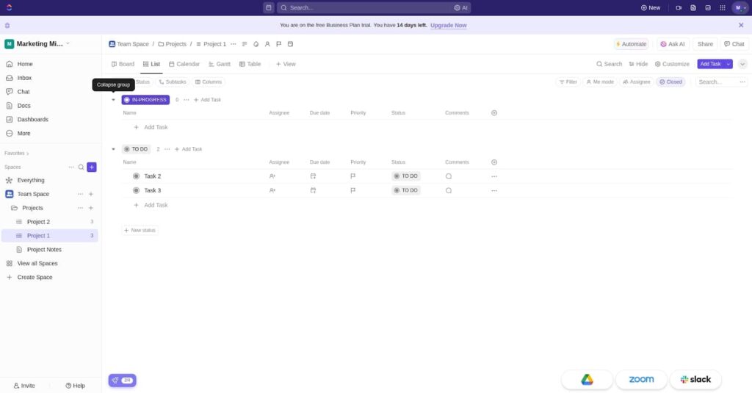Screen dimensions: 752x393
Task: Click the Invite button
Action: click(x=24, y=386)
